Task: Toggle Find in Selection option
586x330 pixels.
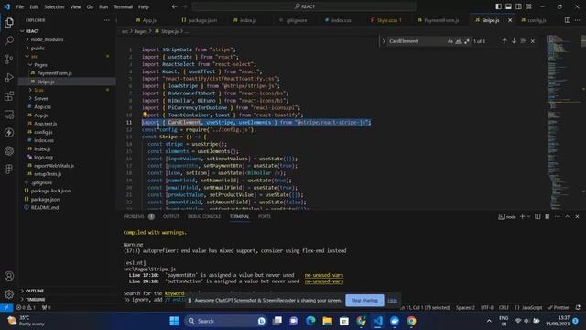Action: 523,41
